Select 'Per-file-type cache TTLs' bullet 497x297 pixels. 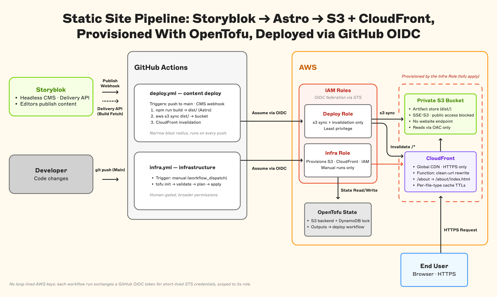[441, 185]
